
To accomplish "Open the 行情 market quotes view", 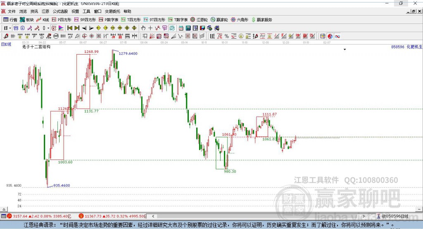I will (10, 20).
